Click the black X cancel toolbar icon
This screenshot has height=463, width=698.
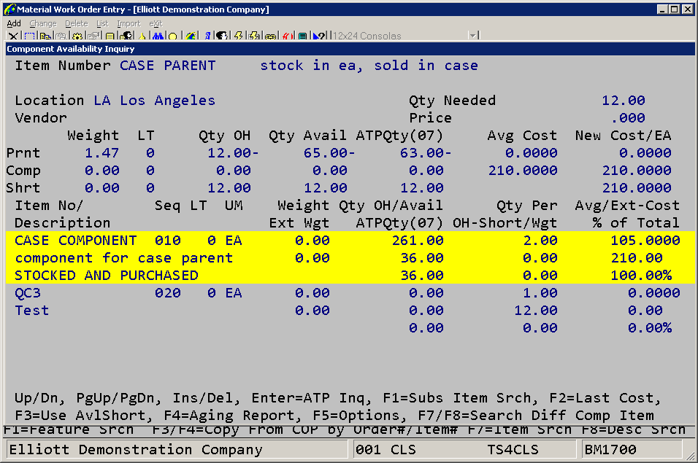pos(13,36)
